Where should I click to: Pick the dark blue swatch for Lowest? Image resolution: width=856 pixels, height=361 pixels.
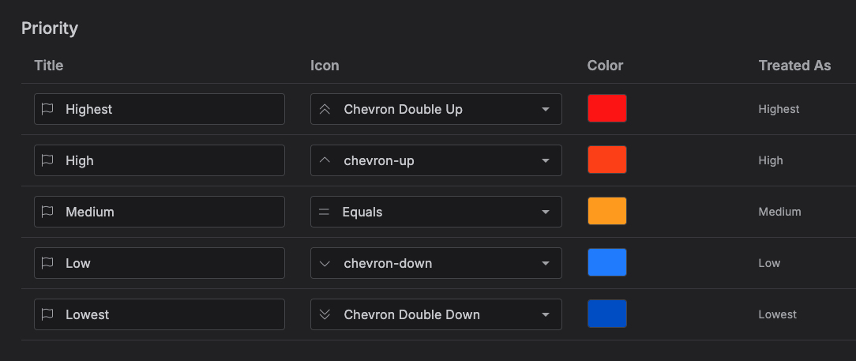coord(607,314)
